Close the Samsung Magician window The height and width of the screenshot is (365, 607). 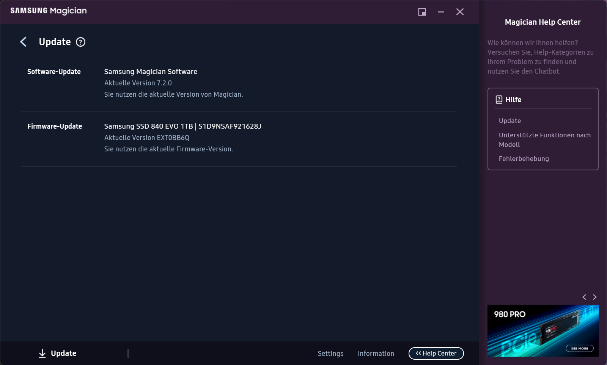(460, 12)
